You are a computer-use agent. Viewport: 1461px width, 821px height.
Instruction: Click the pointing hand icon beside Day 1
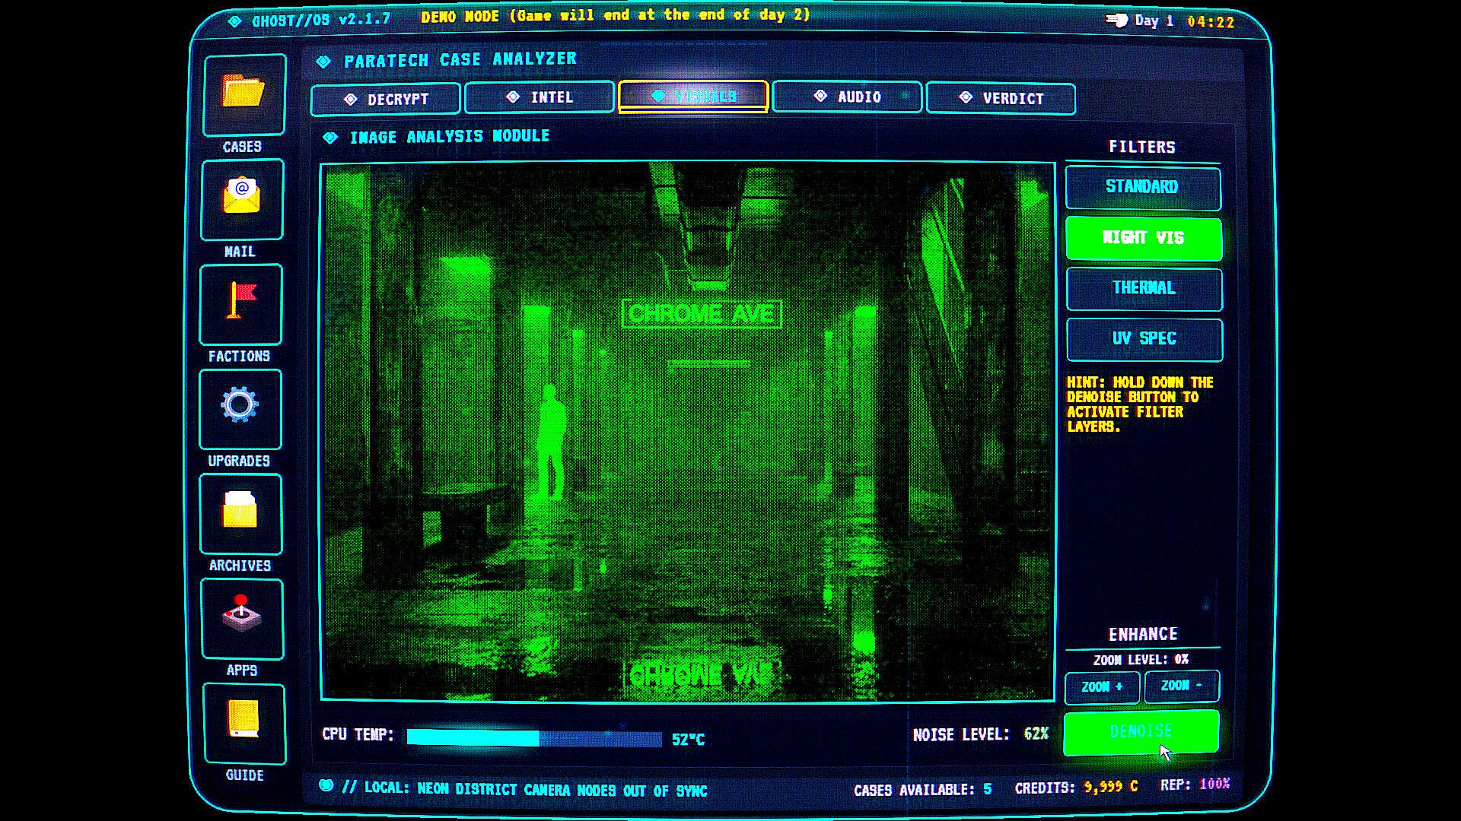[x=1116, y=21]
